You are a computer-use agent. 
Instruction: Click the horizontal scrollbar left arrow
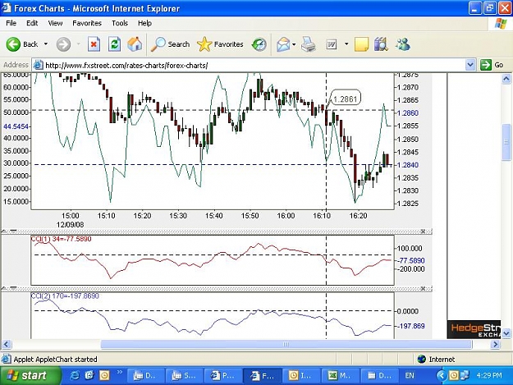[7, 344]
